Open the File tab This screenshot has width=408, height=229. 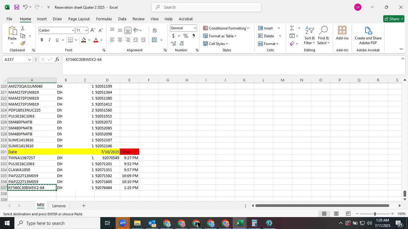click(9, 19)
